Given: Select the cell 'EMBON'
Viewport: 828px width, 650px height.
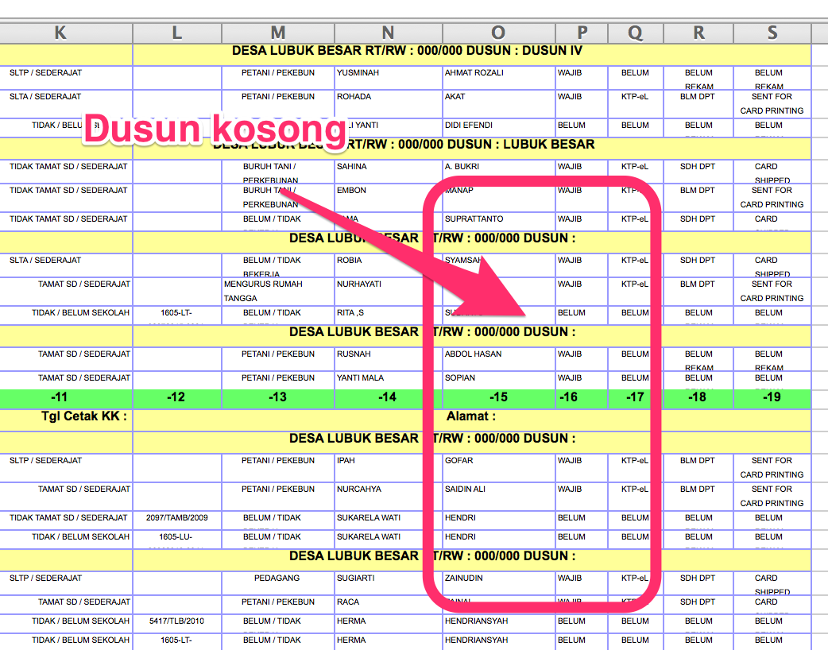Looking at the screenshot, I should [388, 198].
